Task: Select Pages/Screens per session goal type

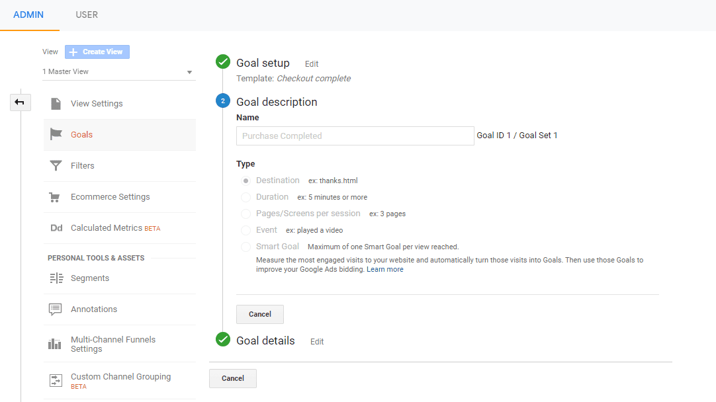Action: (x=245, y=213)
